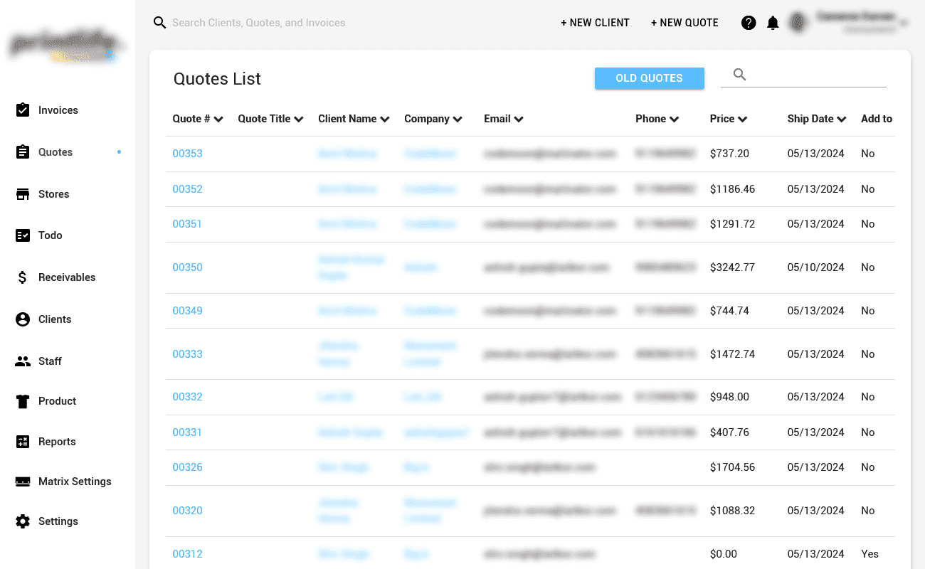Open Staff section in sidebar

50,361
